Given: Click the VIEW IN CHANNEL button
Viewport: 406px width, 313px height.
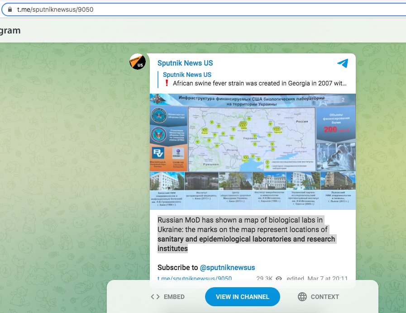Looking at the screenshot, I should click(x=242, y=297).
